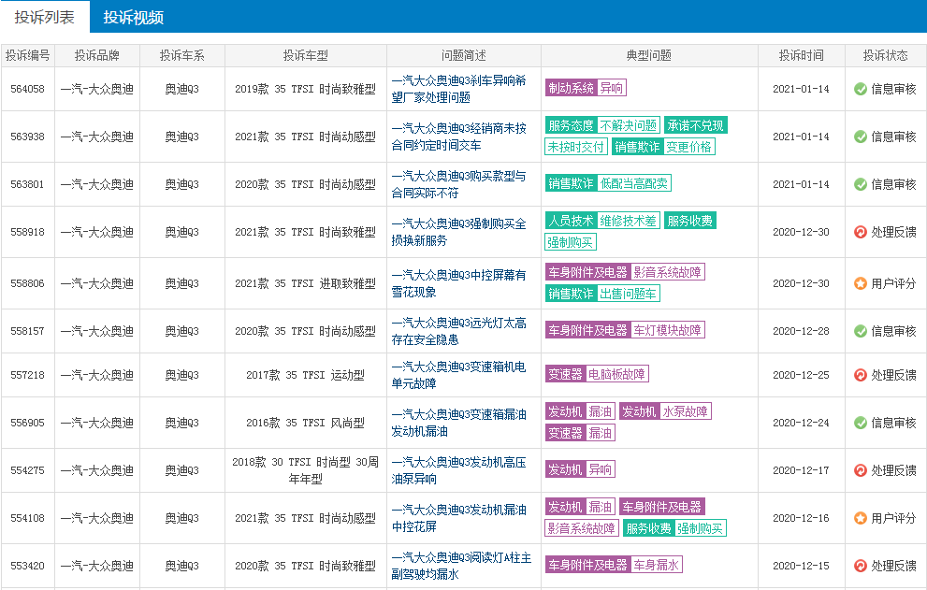
Task: Click the 典型问题 column header
Action: [x=649, y=55]
